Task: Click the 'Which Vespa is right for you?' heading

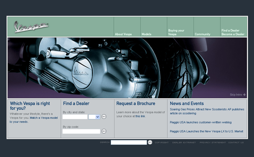Action: (x=30, y=106)
